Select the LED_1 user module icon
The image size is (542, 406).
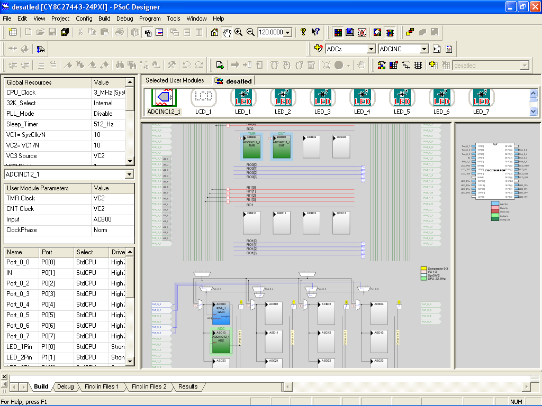click(x=243, y=102)
